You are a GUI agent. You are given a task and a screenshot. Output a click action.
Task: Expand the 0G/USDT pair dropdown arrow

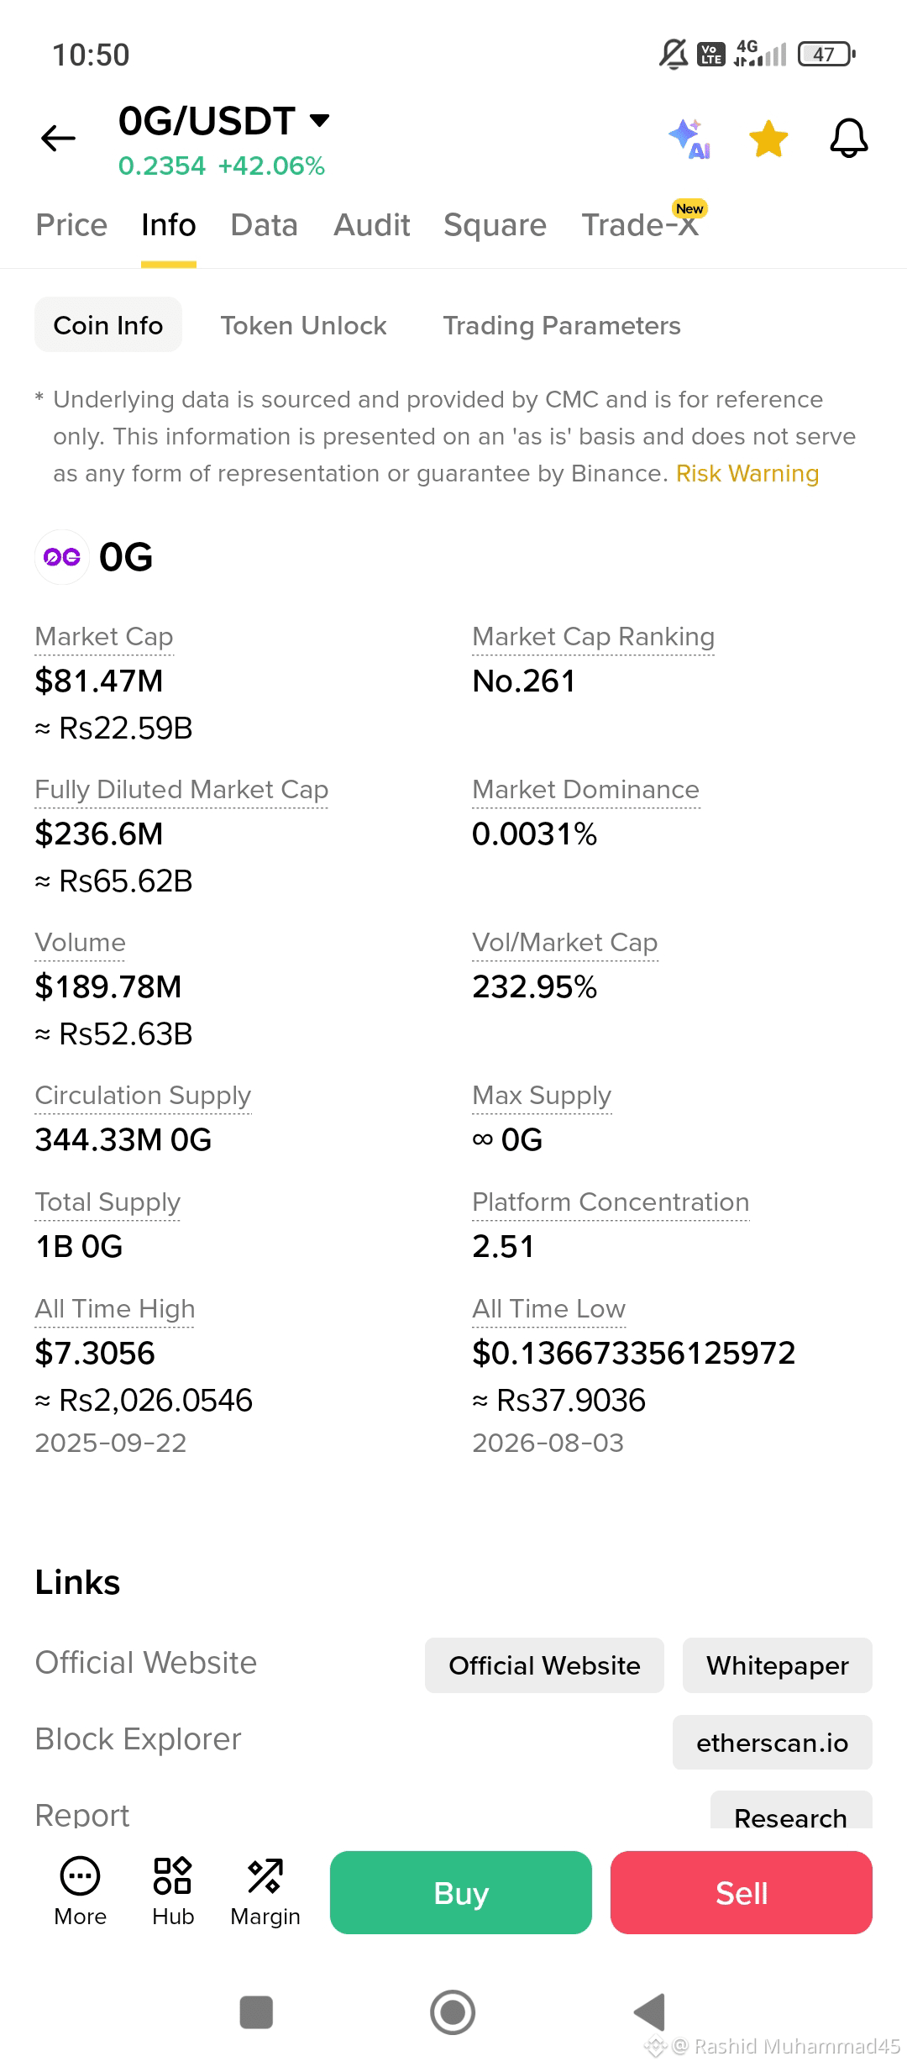click(x=319, y=120)
